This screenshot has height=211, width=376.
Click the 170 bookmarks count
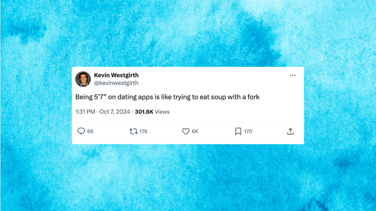(x=248, y=131)
